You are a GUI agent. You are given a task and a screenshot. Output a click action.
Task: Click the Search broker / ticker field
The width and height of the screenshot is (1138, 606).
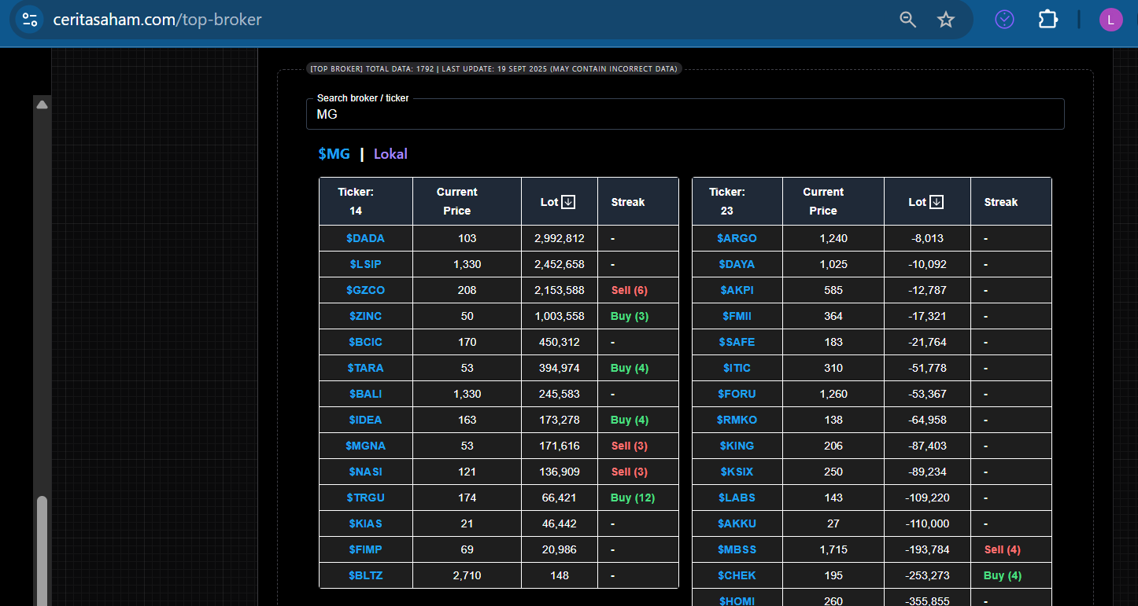coord(685,115)
